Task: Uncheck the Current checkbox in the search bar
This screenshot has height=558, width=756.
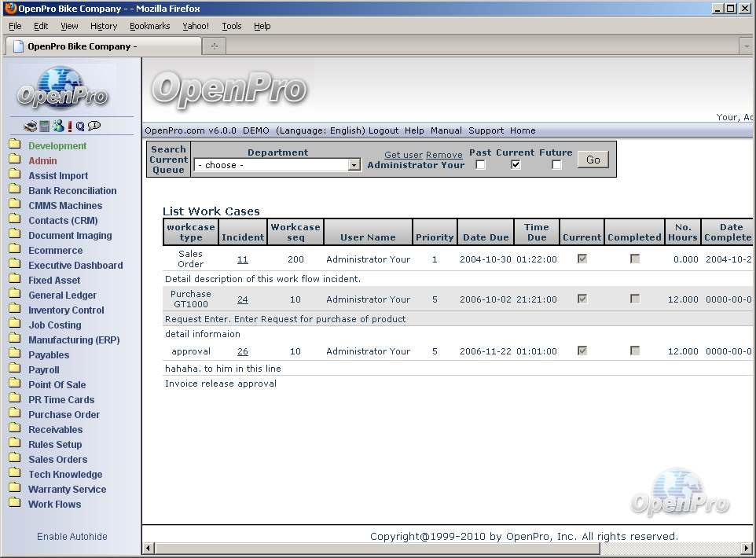Action: point(516,165)
